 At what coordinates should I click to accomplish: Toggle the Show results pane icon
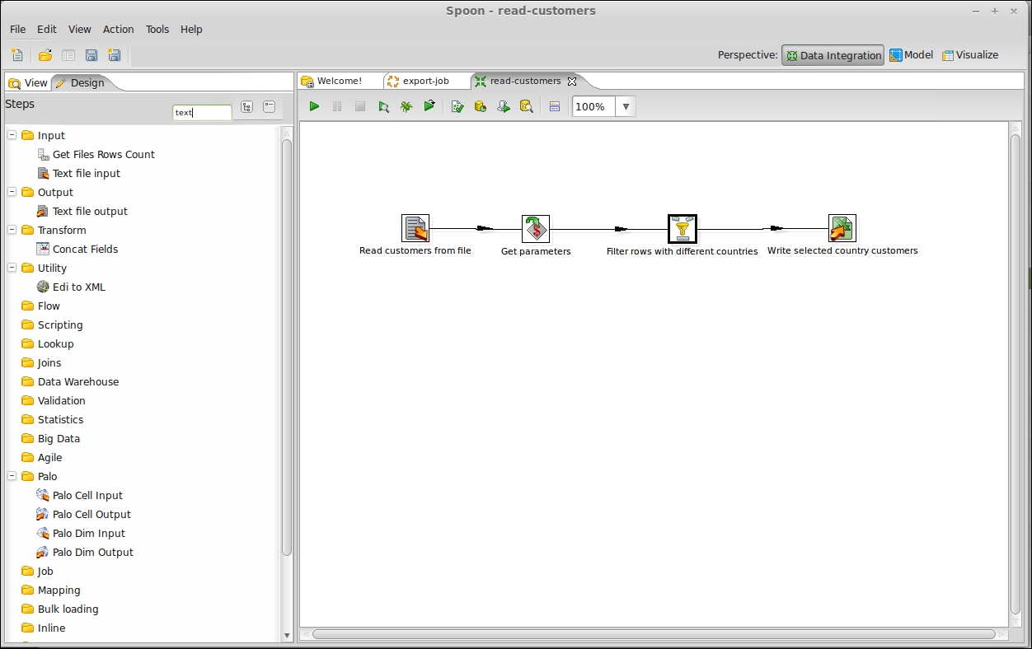(555, 106)
